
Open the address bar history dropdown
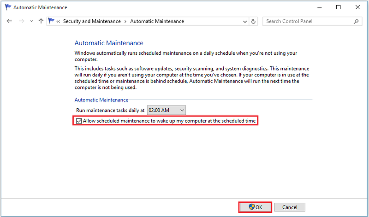tap(245, 22)
